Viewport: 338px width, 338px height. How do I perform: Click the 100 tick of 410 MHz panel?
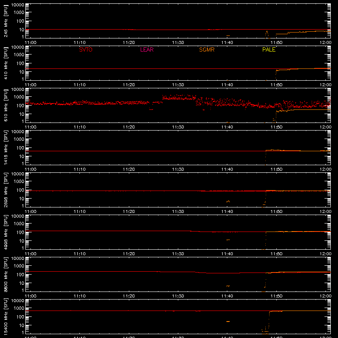20,63
